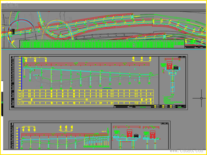
Task: Select the title block strip of the middle sheet
Action: point(150,106)
